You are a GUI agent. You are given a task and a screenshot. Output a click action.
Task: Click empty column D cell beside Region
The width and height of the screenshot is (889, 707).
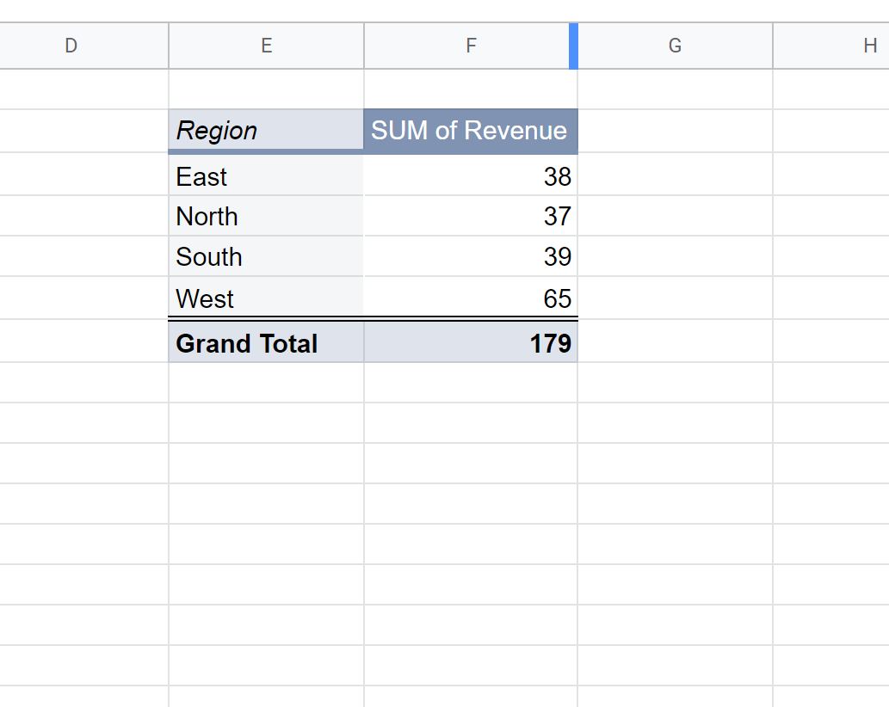click(83, 131)
